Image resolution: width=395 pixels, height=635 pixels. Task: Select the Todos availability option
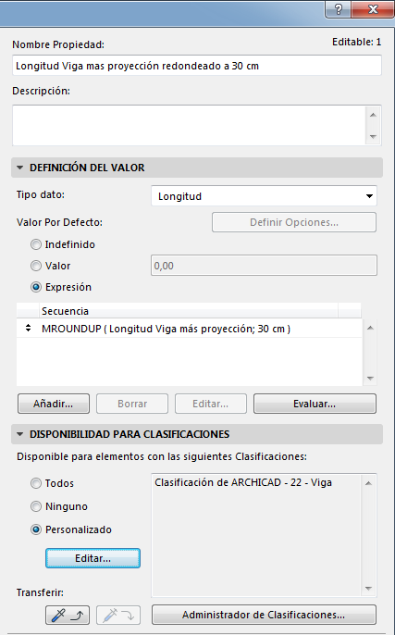(36, 483)
